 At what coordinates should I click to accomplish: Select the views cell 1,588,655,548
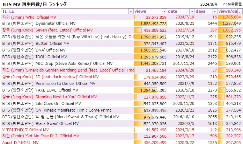coord(153,50)
